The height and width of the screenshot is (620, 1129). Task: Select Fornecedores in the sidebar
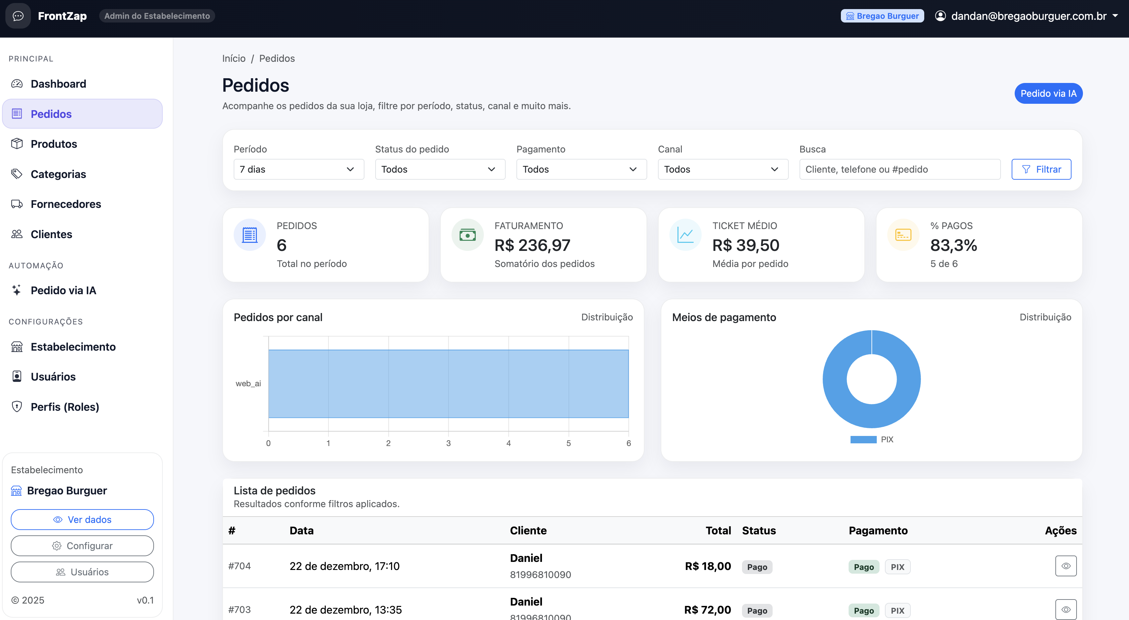(66, 204)
